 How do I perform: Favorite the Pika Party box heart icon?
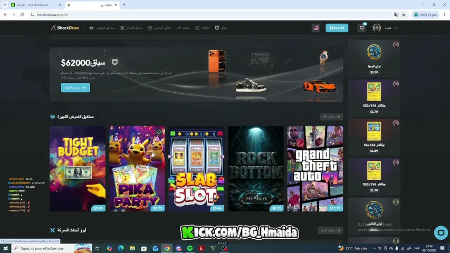coord(159,132)
